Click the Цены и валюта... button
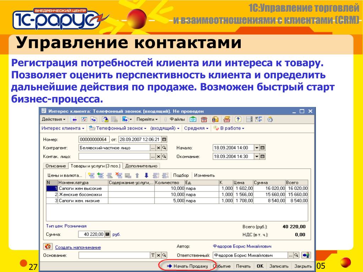Screen dimensions: 363x272 pos(65,175)
